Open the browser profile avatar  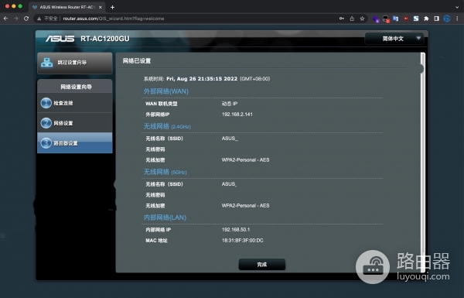pos(447,19)
